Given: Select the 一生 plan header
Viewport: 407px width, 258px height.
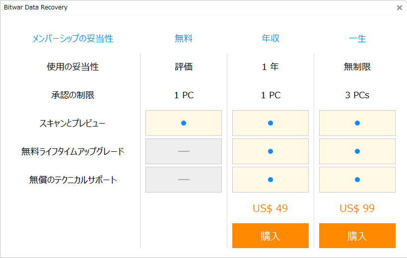Looking at the screenshot, I should point(357,38).
